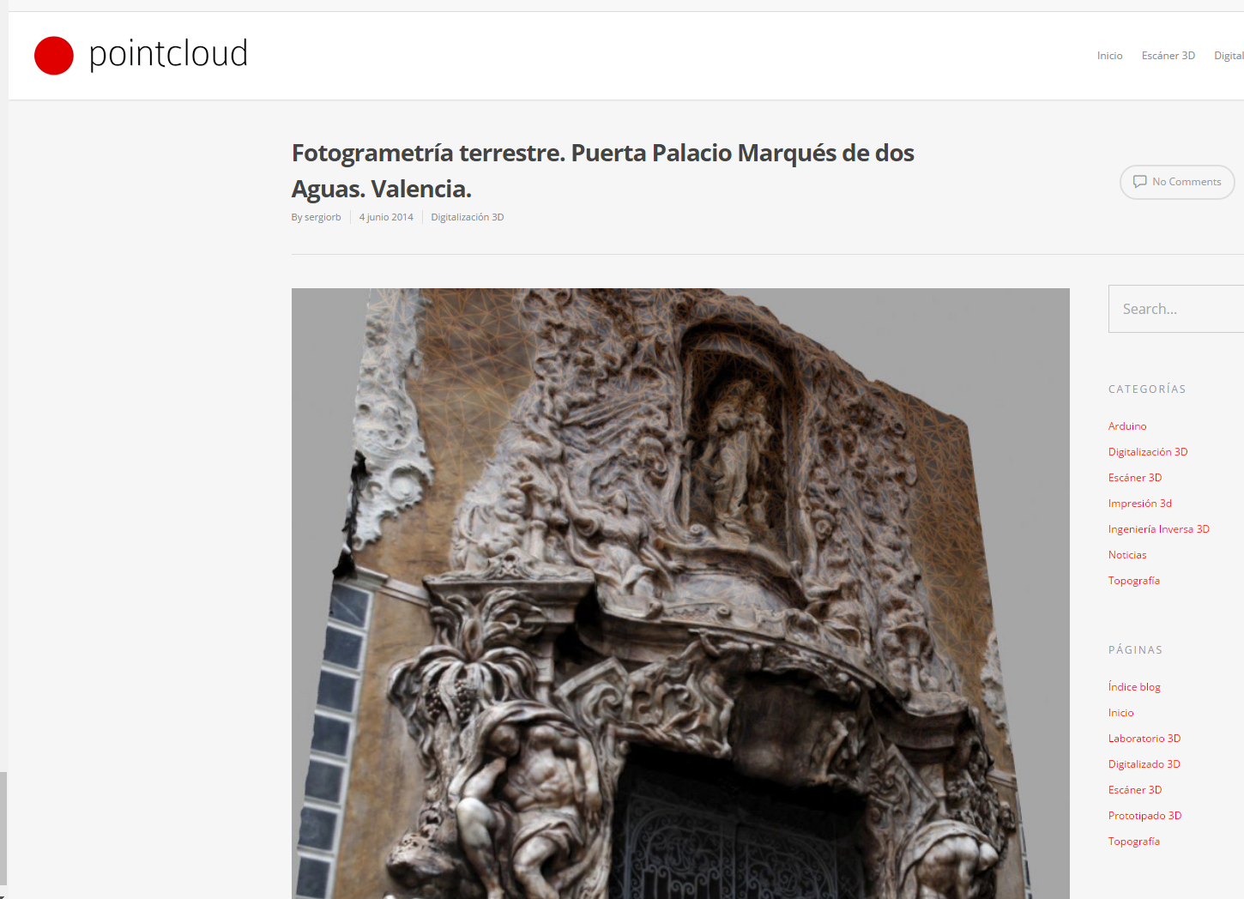Open the Prototipado 3D page
This screenshot has height=899, width=1244.
click(x=1144, y=815)
